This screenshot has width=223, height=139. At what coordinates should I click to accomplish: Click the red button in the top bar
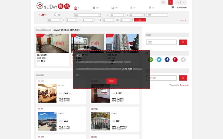tap(170, 2)
